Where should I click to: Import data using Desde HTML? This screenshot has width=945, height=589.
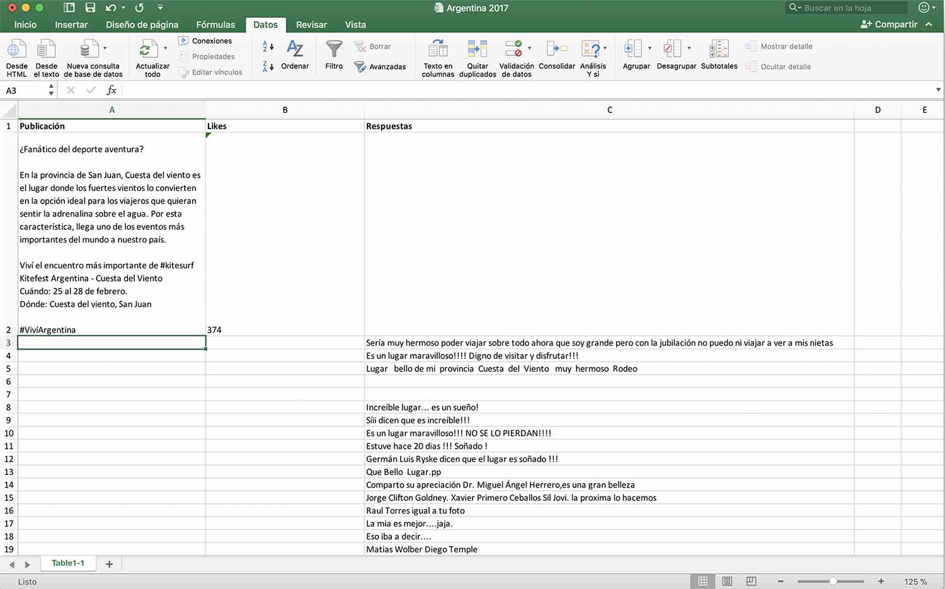(x=16, y=49)
